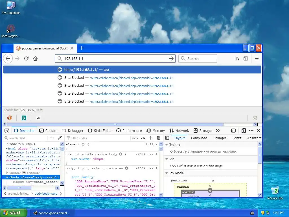Toggle print media simulation icon
289x217 pixels.
pos(159,138)
